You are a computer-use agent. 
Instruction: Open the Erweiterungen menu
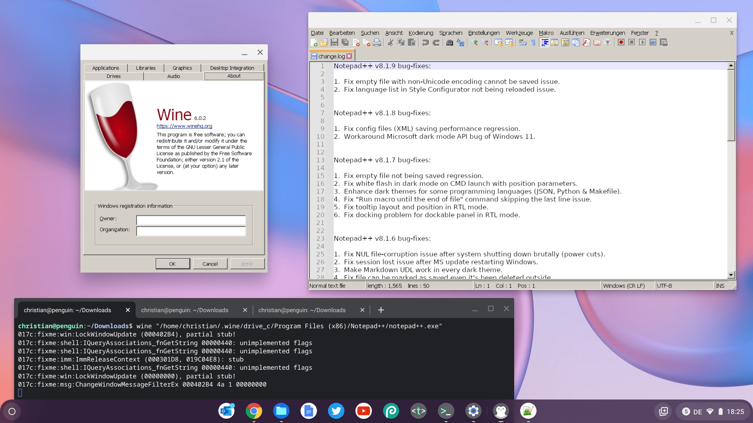tap(607, 33)
